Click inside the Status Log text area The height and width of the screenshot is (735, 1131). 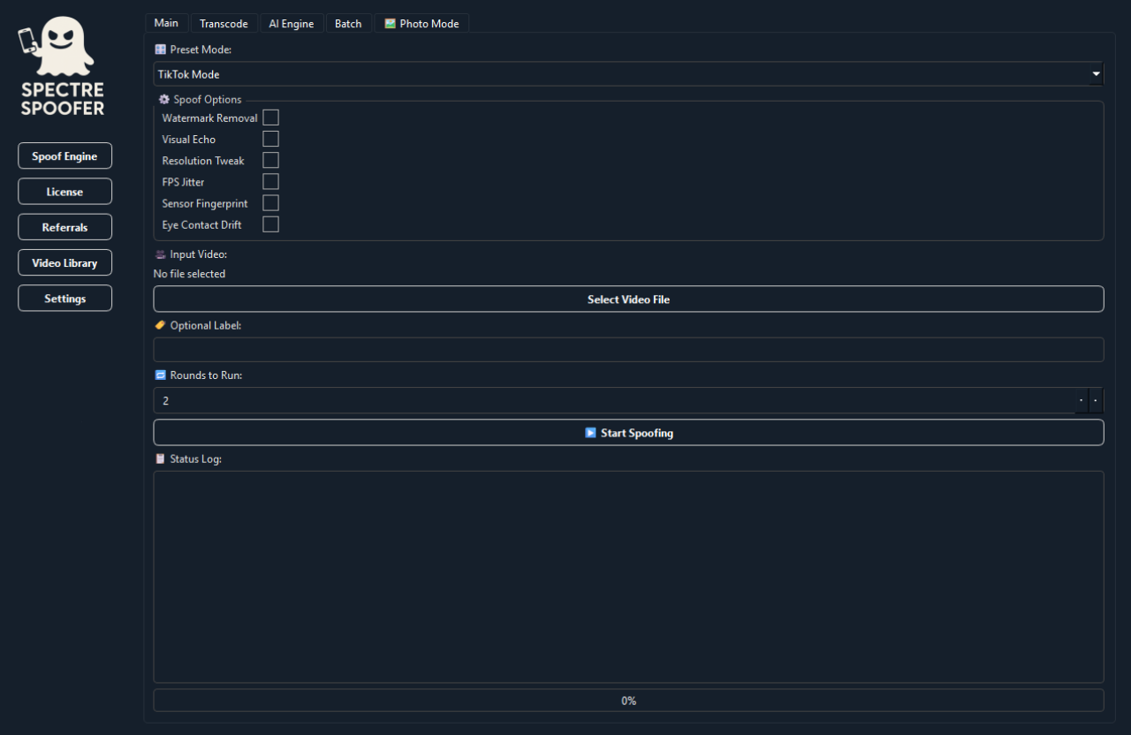628,577
